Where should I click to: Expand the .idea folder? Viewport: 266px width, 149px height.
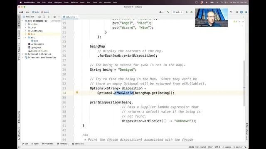25,24
